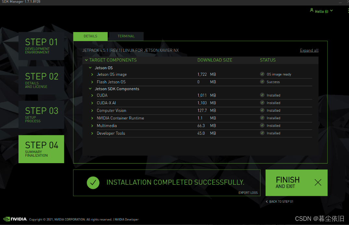Click the Hello username text

[x=321, y=11]
